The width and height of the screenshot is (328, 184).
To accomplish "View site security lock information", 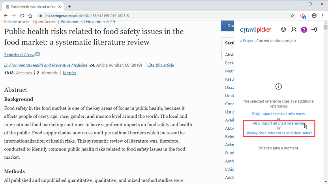I will [41, 16].
